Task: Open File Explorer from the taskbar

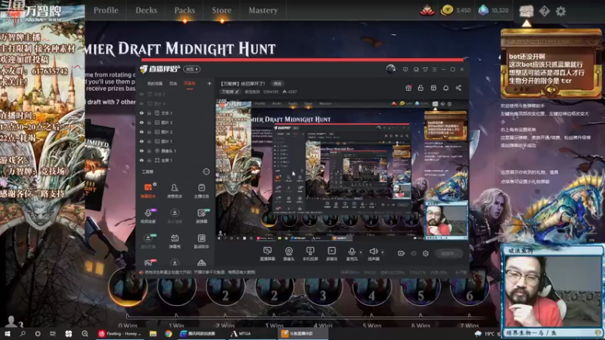Action: [x=154, y=333]
